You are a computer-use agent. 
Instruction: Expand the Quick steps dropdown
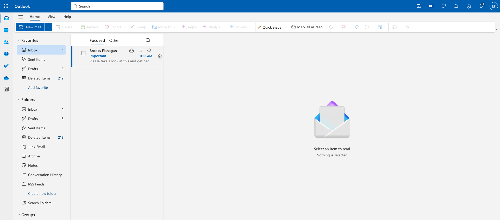pos(285,27)
